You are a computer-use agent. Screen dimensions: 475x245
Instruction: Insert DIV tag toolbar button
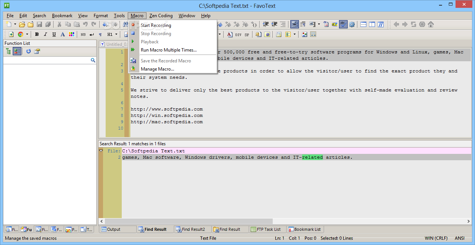coord(238,34)
